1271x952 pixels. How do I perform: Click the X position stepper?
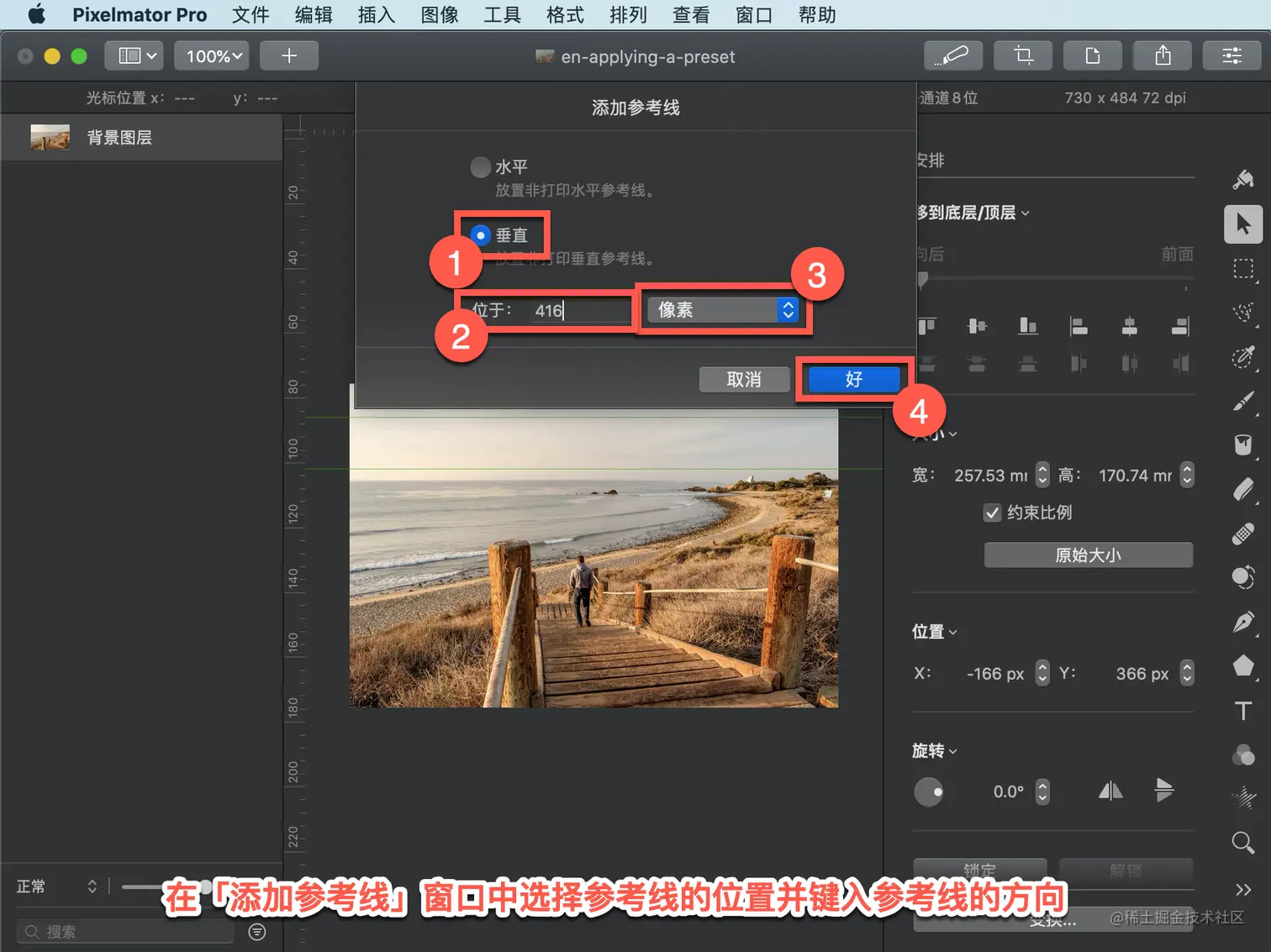[1042, 673]
